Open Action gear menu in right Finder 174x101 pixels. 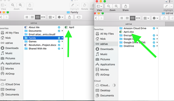(155, 18)
